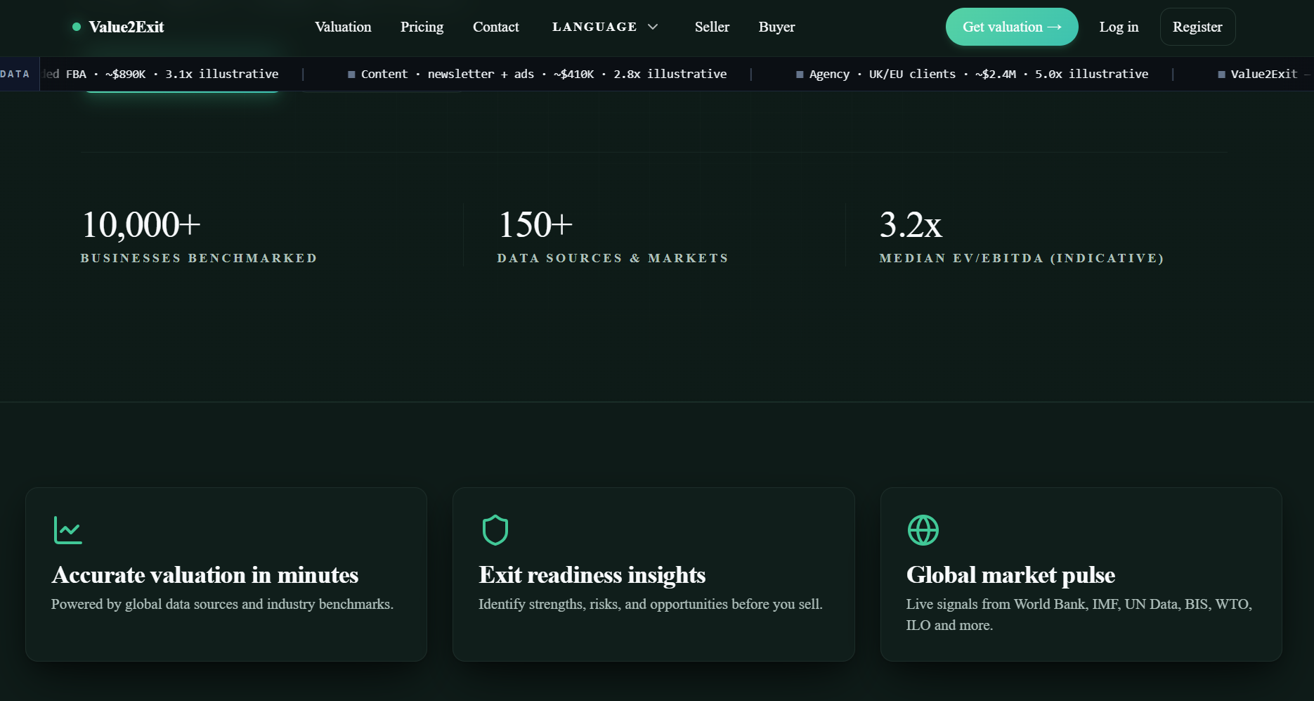Click the Identify strengths, risks description
The height and width of the screenshot is (701, 1314).
[x=651, y=604]
